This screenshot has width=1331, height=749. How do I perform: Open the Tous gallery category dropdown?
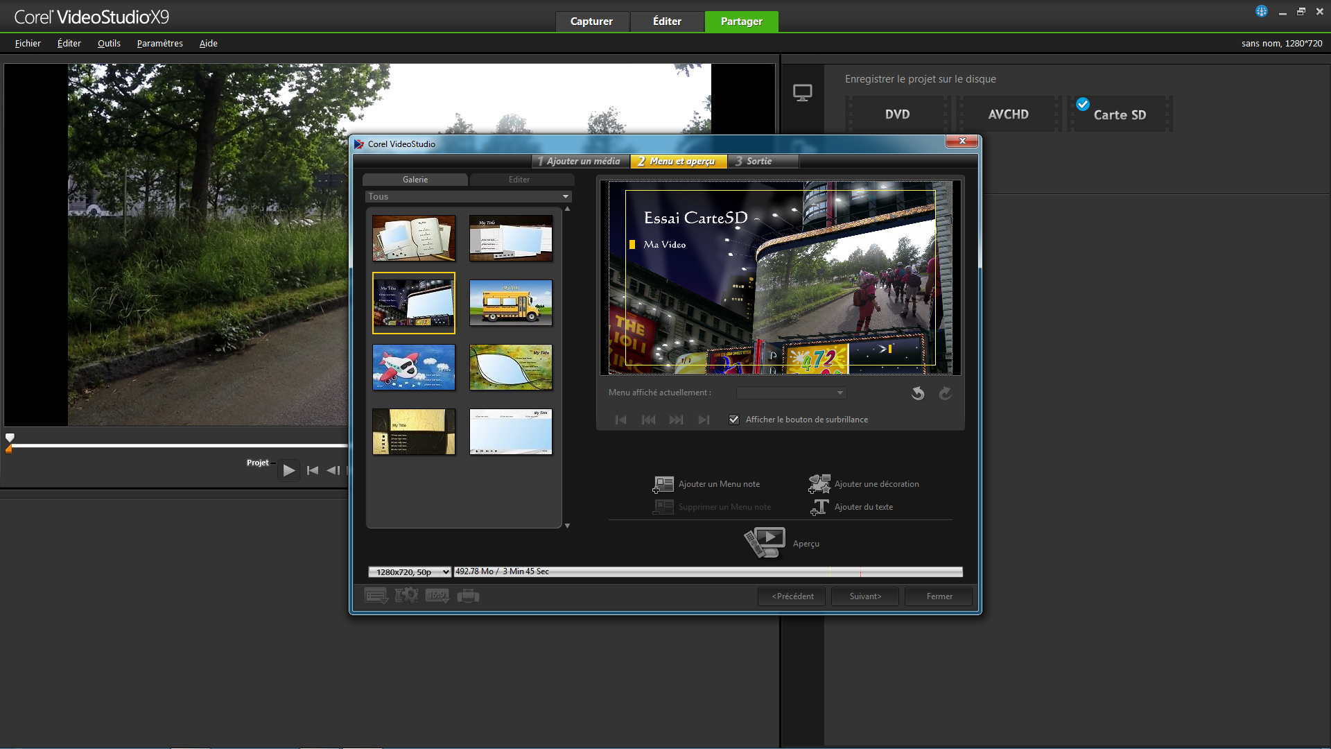[x=469, y=197]
